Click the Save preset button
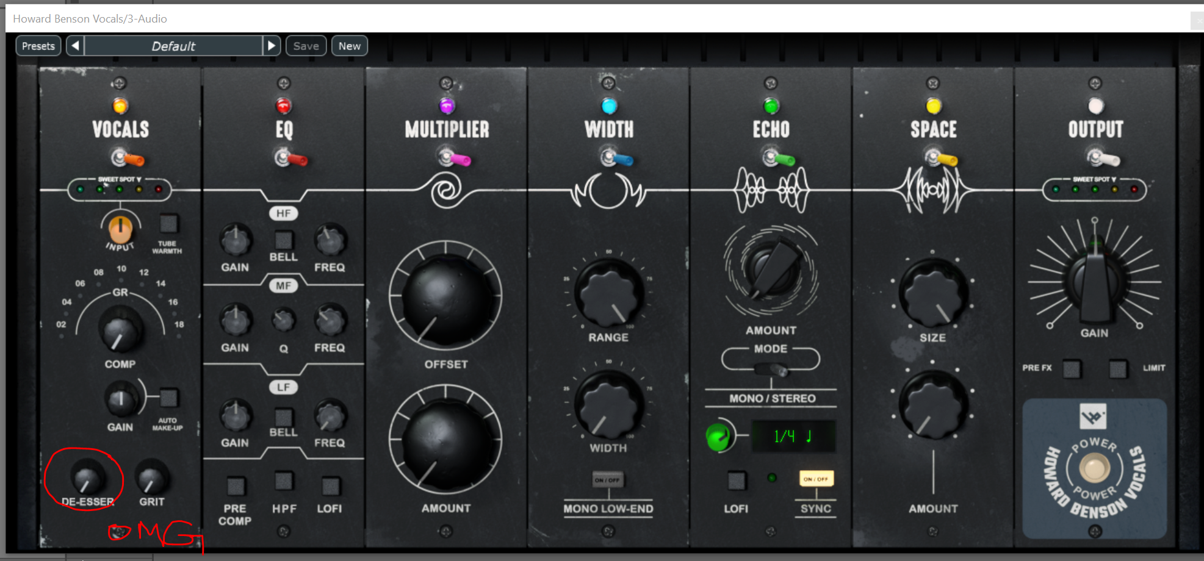This screenshot has height=561, width=1204. [x=306, y=46]
